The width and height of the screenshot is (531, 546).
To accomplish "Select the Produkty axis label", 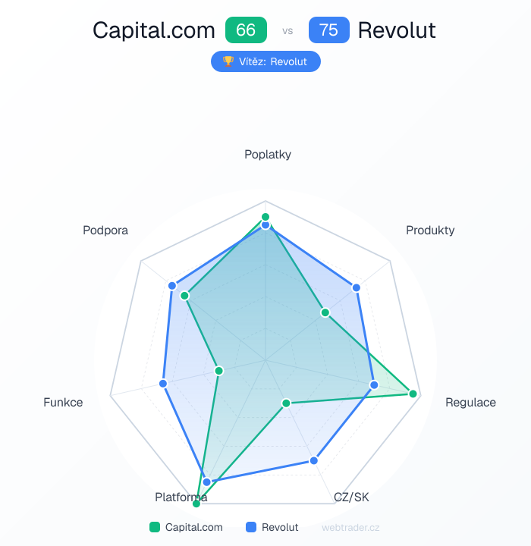I will pyautogui.click(x=430, y=230).
